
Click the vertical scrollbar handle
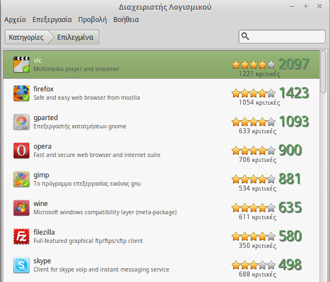coord(323,72)
